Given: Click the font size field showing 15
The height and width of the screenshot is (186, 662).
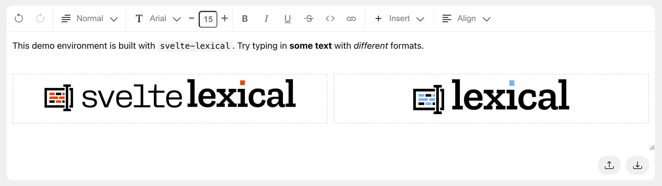Looking at the screenshot, I should [x=208, y=19].
